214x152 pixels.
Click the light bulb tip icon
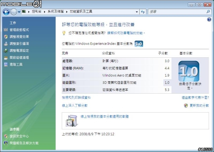click(64, 33)
